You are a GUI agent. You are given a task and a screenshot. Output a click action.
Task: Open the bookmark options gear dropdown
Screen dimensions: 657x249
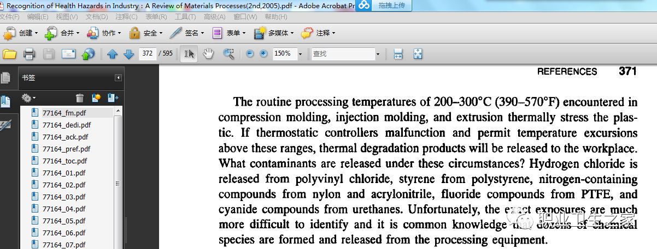coord(28,98)
